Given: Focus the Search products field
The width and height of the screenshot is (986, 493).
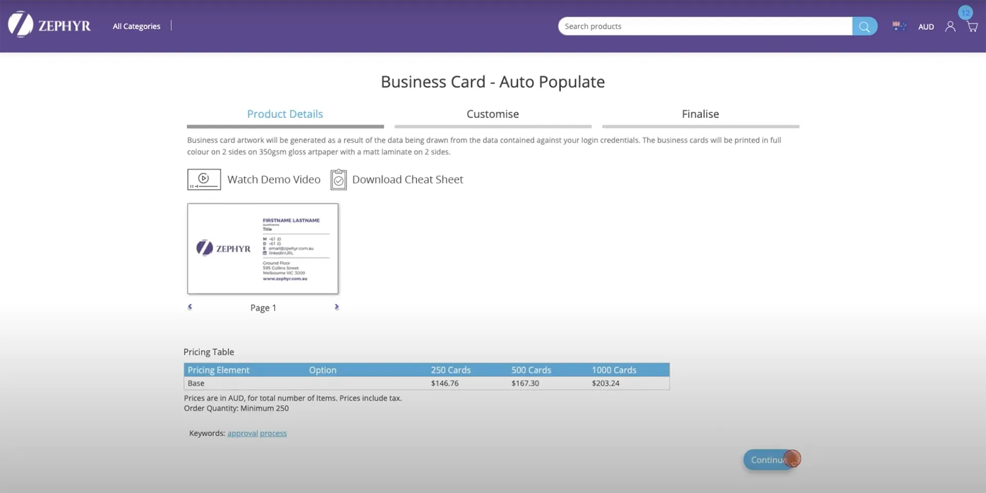Looking at the screenshot, I should click(x=705, y=26).
